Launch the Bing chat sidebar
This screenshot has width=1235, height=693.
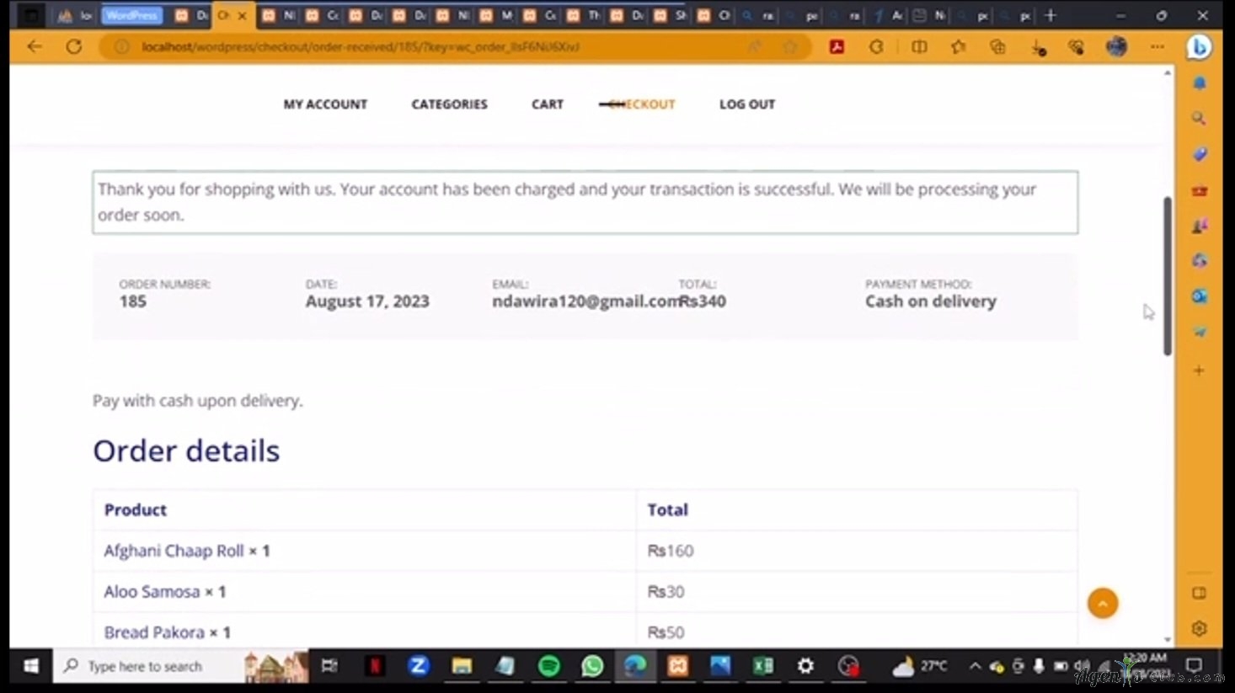pos(1199,47)
